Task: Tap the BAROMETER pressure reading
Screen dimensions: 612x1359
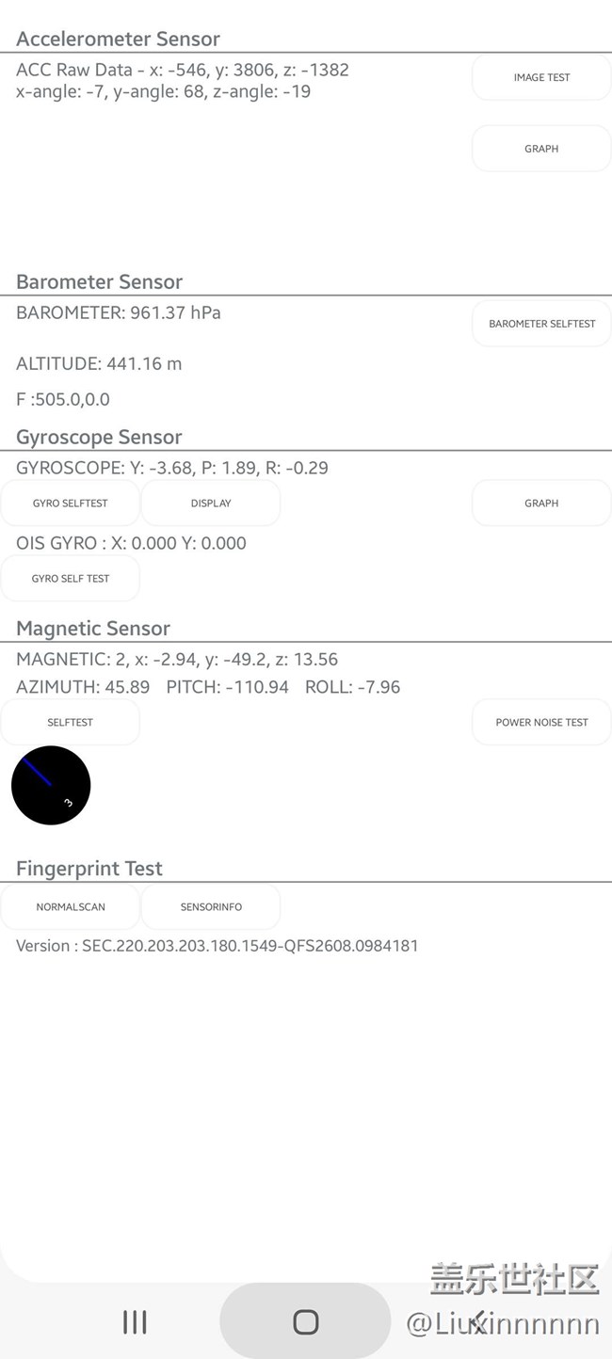Action: (x=119, y=312)
